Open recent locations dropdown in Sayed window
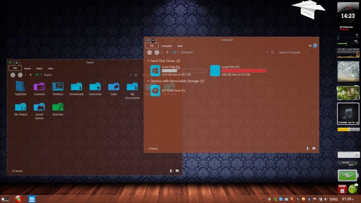Viewport: 361px width, 203px height. click(25, 75)
